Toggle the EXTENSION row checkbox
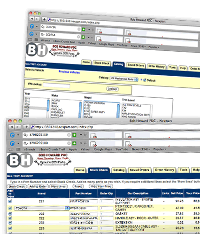200x234 pixels. click(x=10, y=222)
